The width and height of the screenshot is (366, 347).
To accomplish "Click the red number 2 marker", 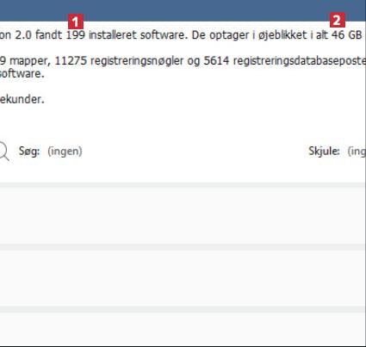I will 338,20.
